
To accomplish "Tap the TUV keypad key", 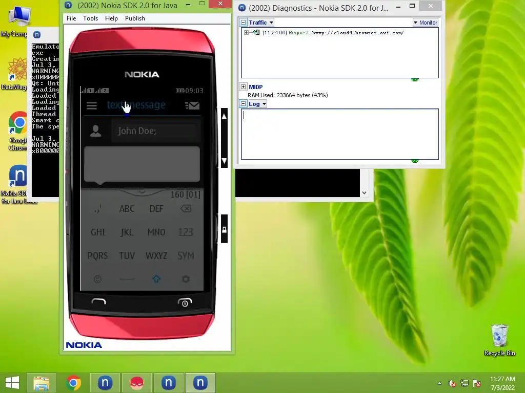I will pos(127,256).
